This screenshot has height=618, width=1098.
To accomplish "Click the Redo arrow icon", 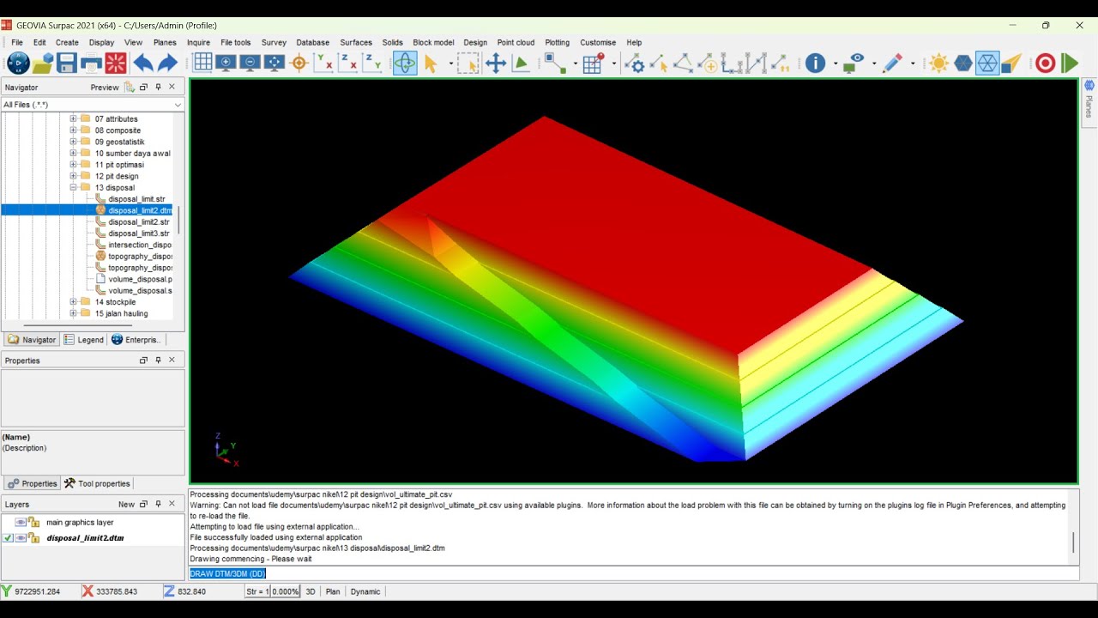I will click(167, 63).
